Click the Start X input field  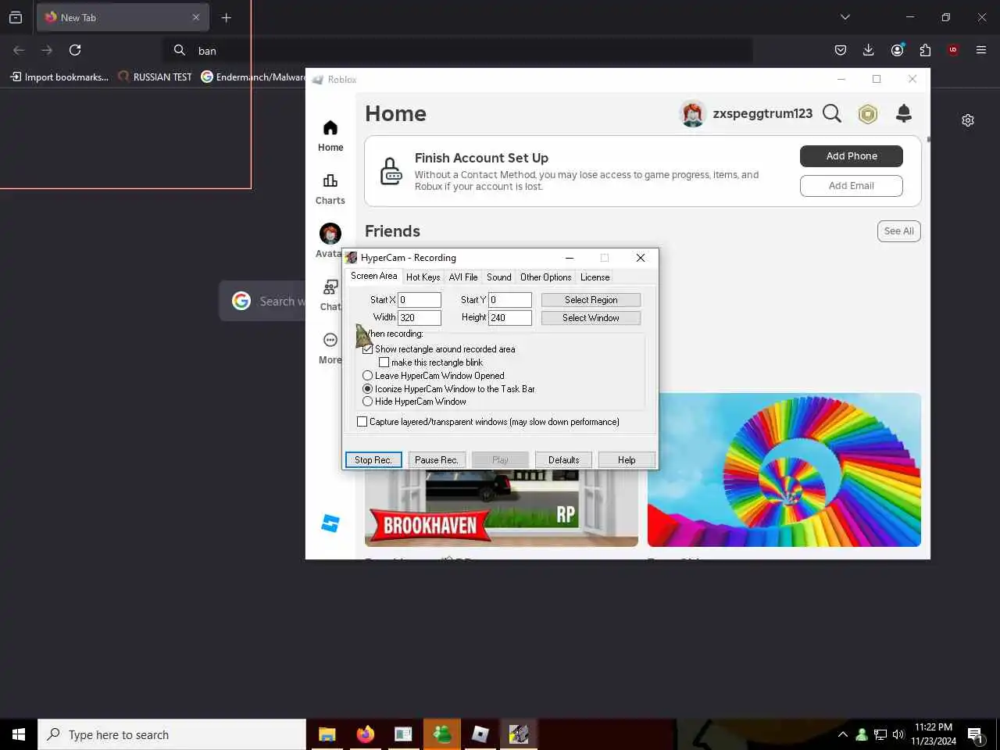pos(420,300)
